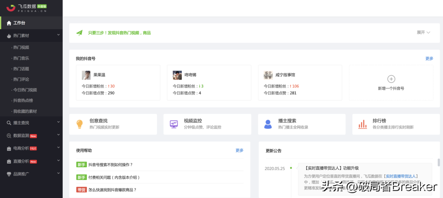Click the plus circle to add account
This screenshot has height=198, width=443.
(391, 79)
